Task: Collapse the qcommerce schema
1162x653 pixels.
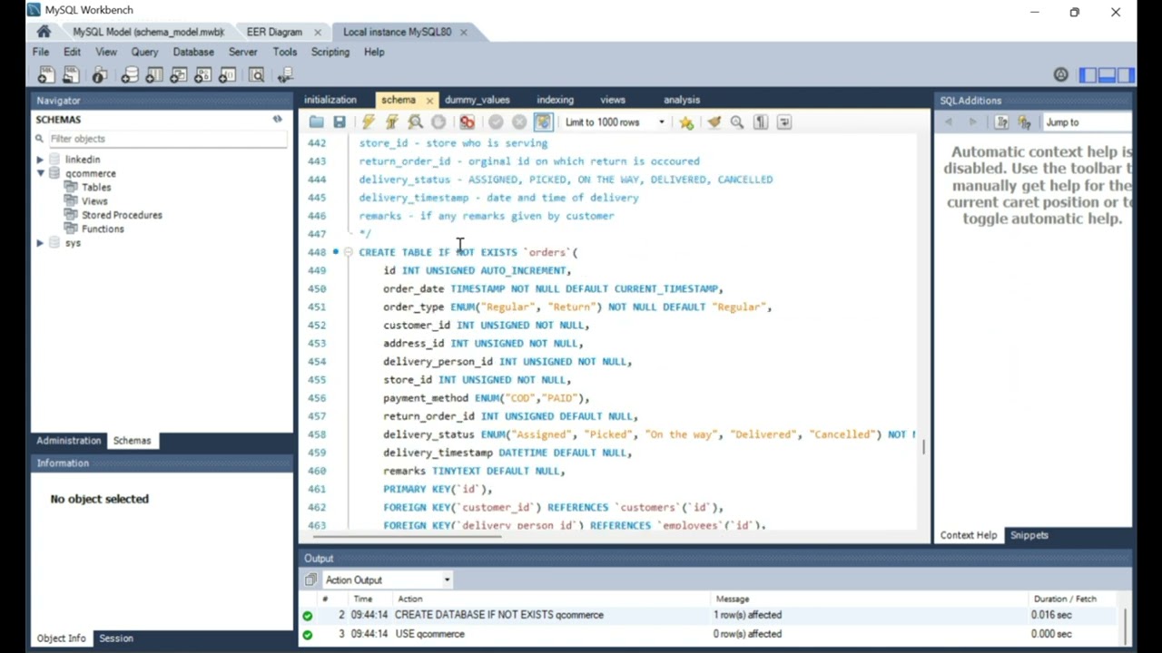Action: [40, 173]
